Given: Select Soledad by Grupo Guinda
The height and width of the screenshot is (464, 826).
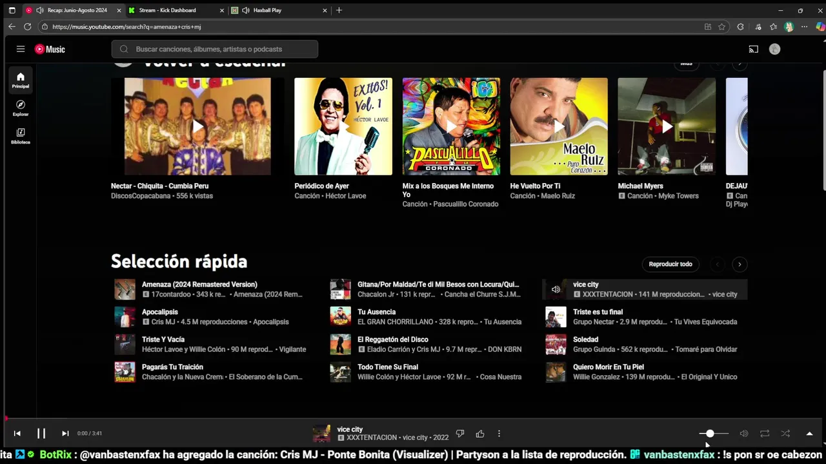Looking at the screenshot, I should pos(645,345).
